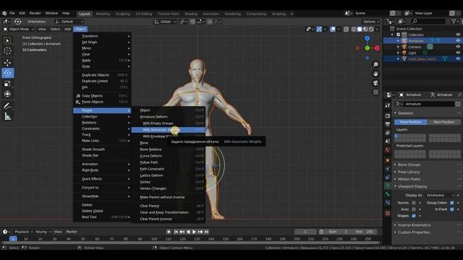Viewport: 463px width, 260px height.
Task: Click the Rest Position button
Action: point(443,122)
